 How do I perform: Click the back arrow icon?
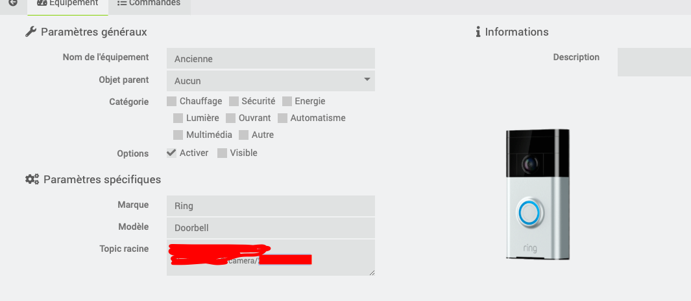[12, 3]
